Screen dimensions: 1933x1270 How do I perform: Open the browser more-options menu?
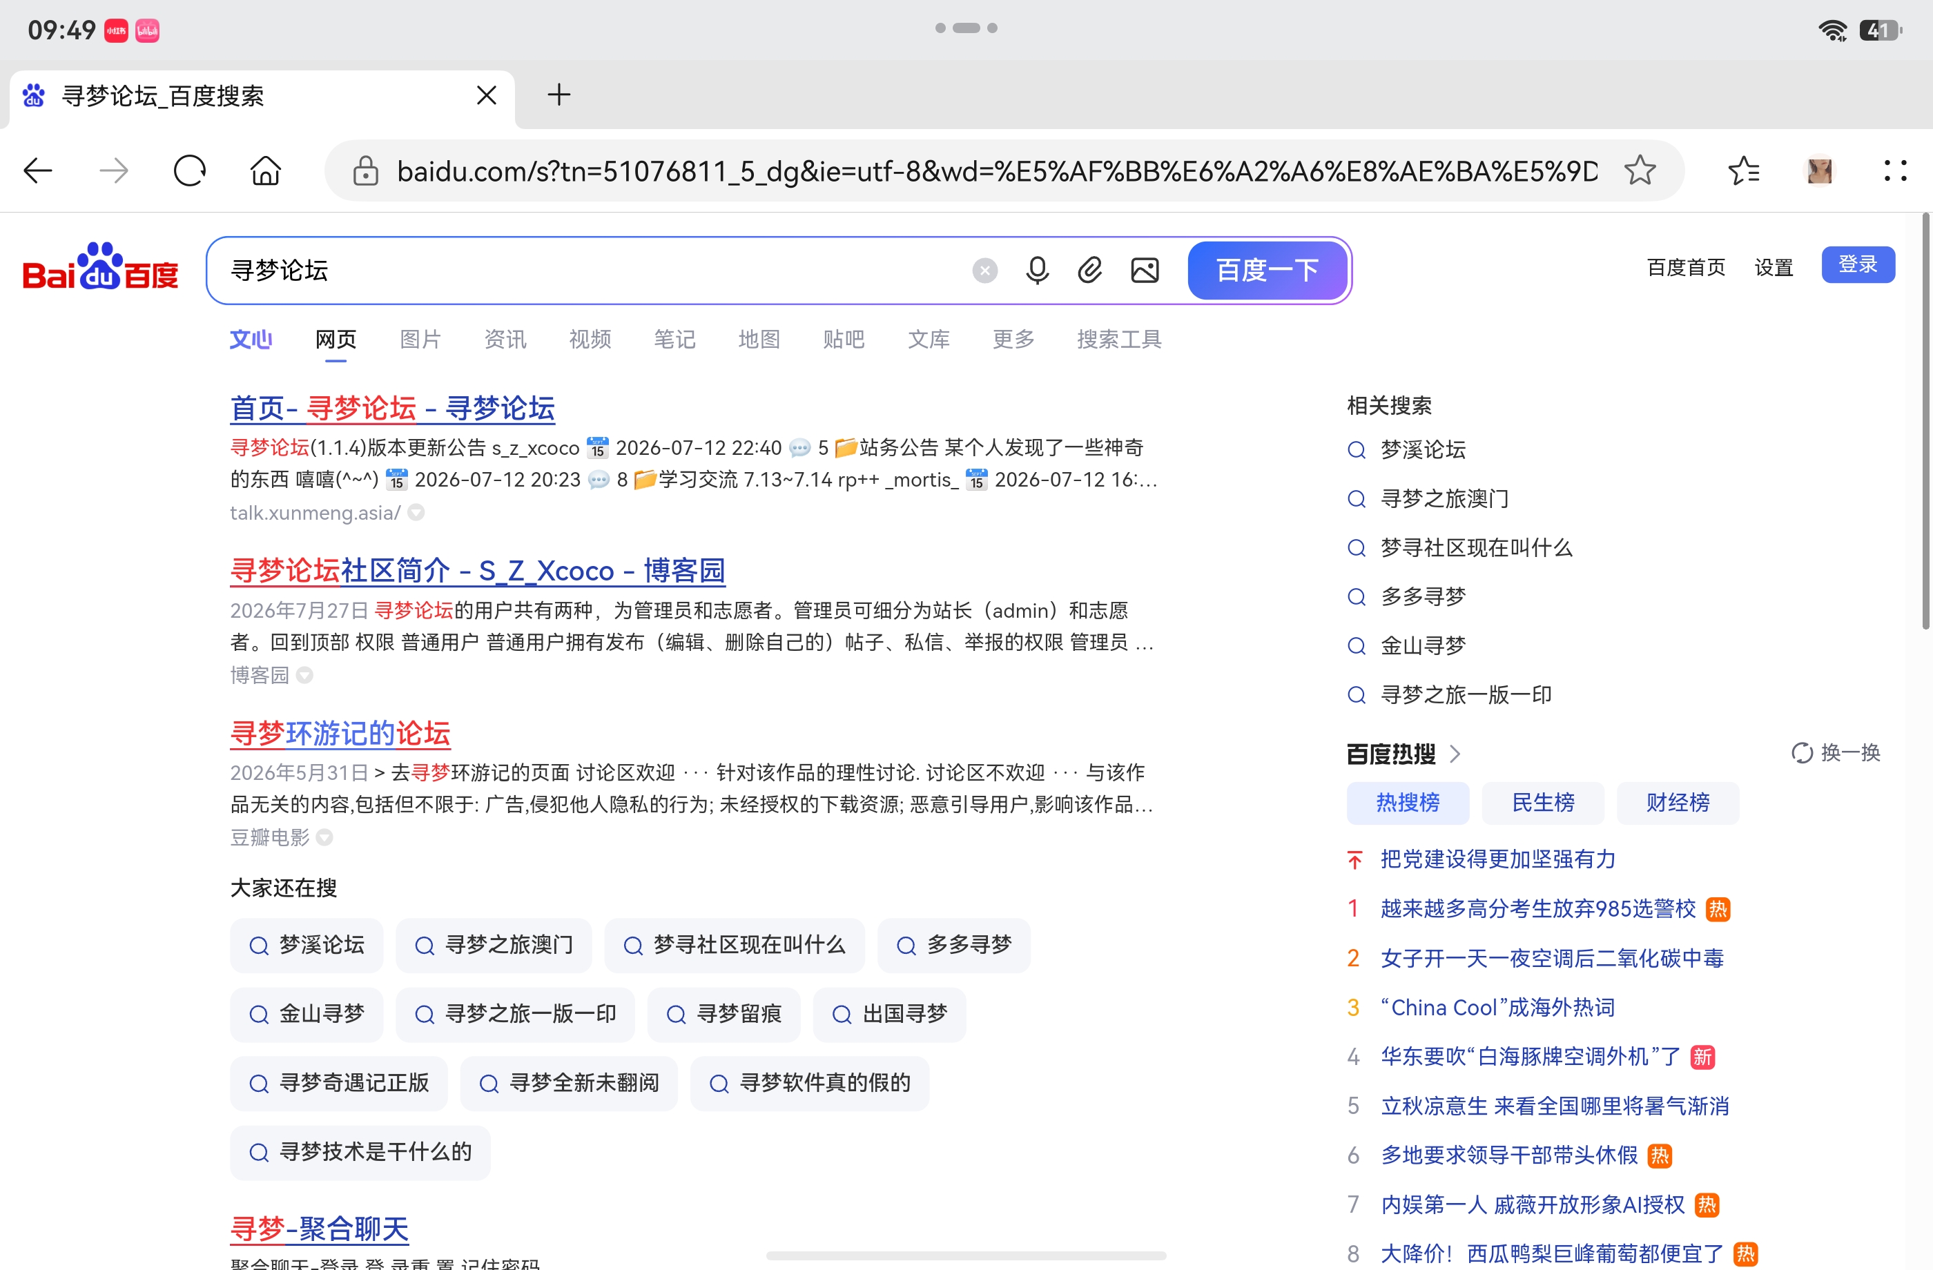1895,170
